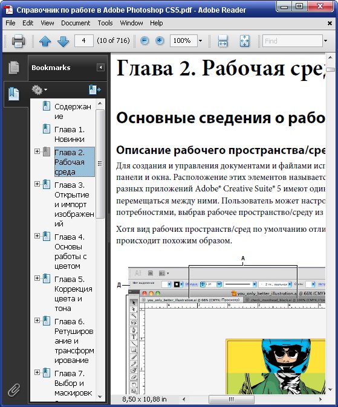Open Глава 7. Выбор и маскировка bookmark

click(x=73, y=383)
